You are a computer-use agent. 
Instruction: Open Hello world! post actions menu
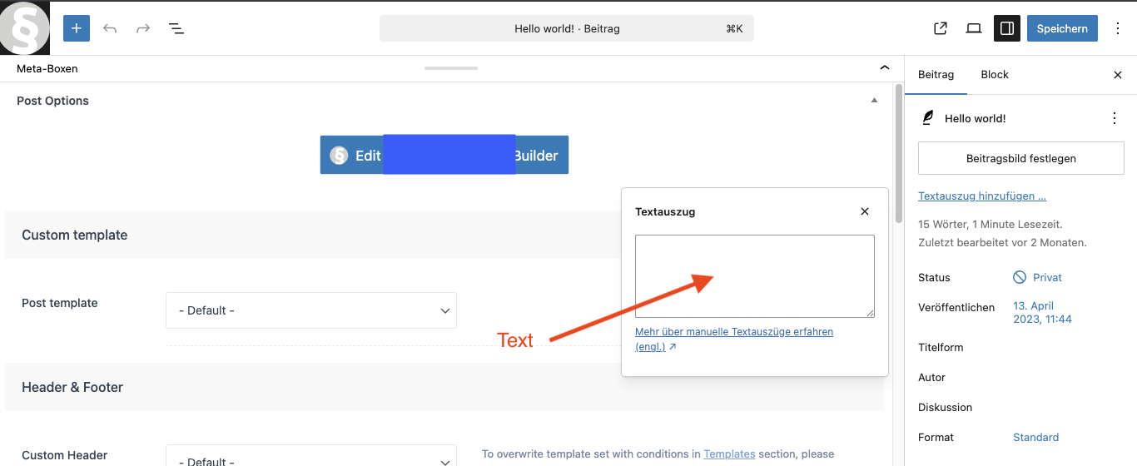(x=1115, y=118)
